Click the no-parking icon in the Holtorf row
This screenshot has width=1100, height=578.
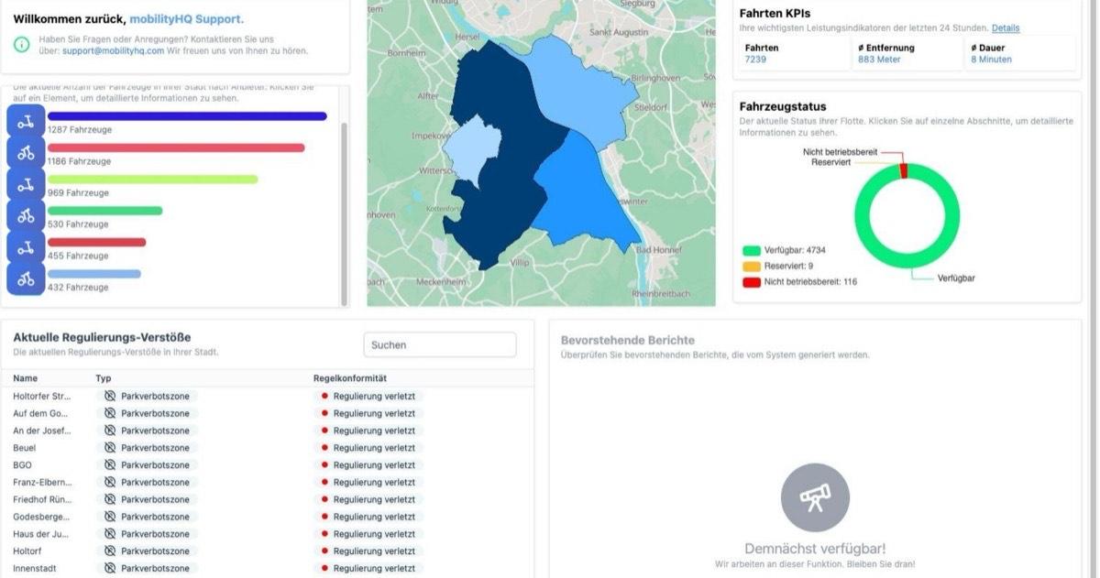tap(110, 551)
